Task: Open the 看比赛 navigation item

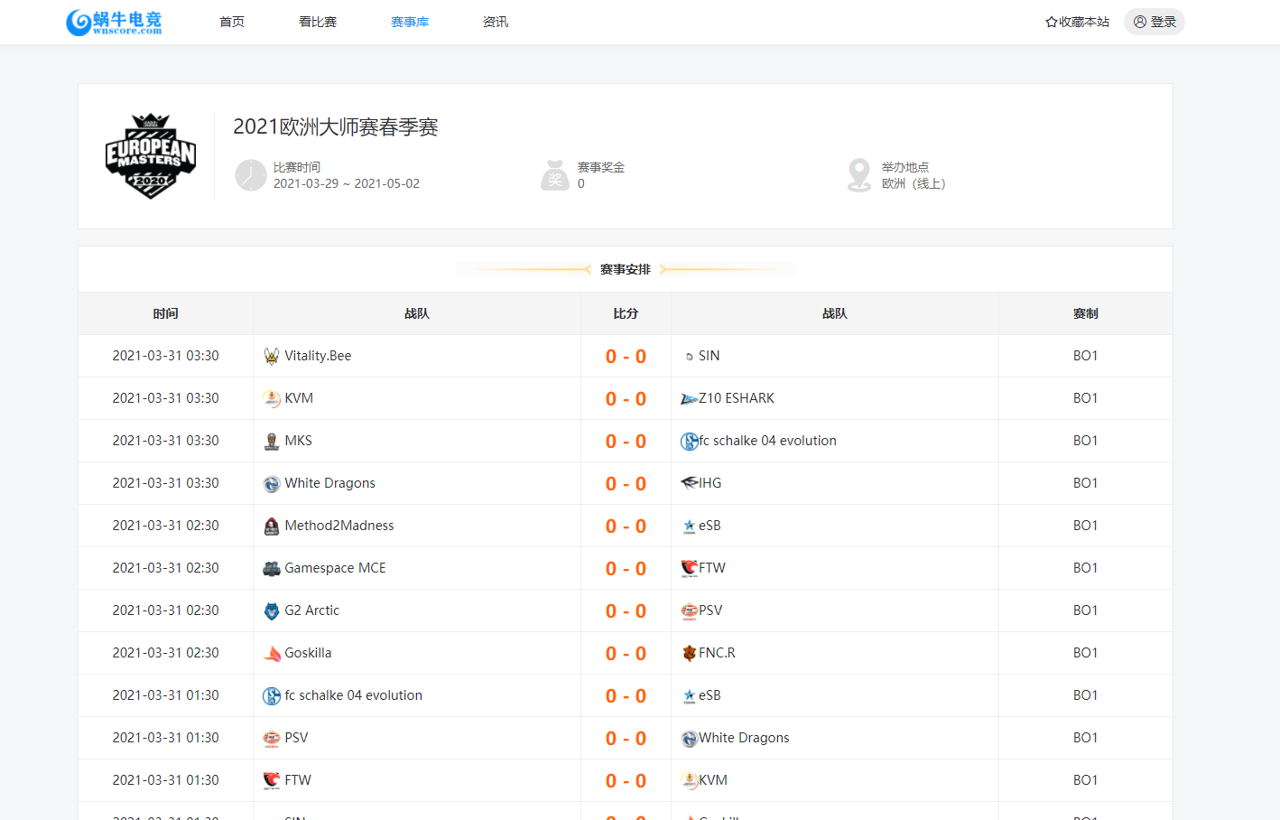Action: pos(318,22)
